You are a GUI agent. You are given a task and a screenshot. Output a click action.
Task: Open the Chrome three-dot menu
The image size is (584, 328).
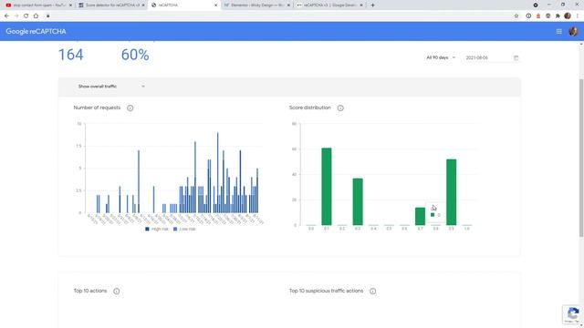(578, 16)
